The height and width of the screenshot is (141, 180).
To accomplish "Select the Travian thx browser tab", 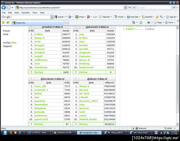I will [x=38, y=23].
